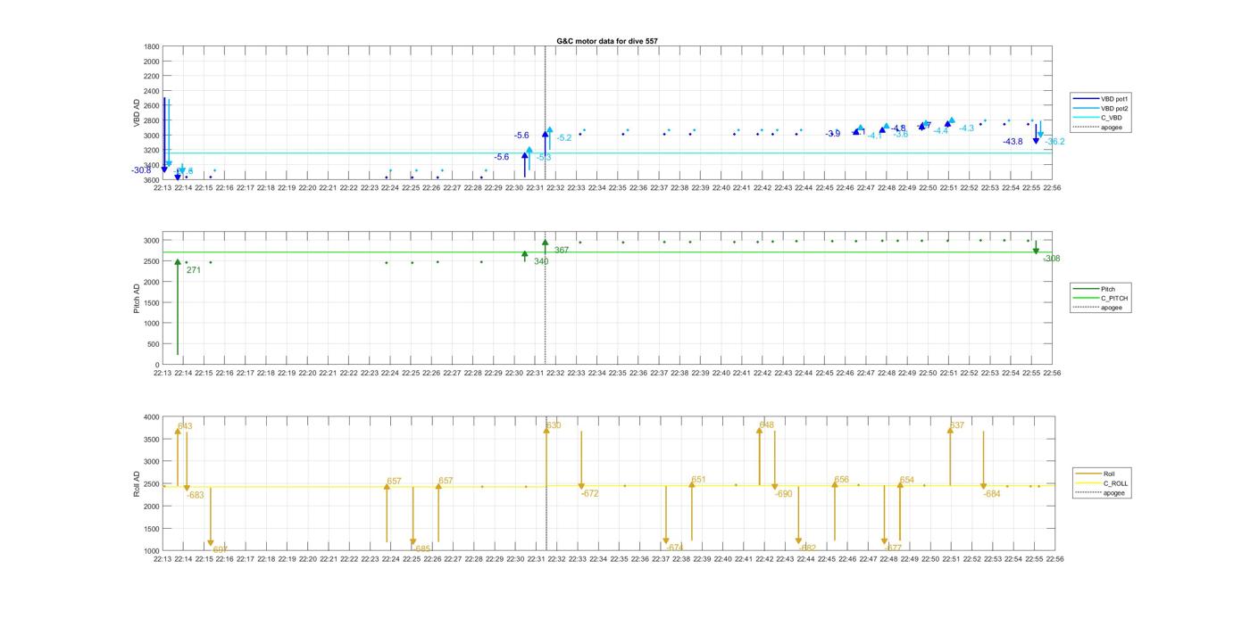Click the '697' label in the Roll plot
1250x618 pixels.
tap(220, 549)
